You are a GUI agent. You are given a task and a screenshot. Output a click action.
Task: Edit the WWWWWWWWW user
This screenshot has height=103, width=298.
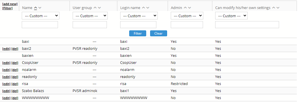pyautogui.click(x=6, y=98)
